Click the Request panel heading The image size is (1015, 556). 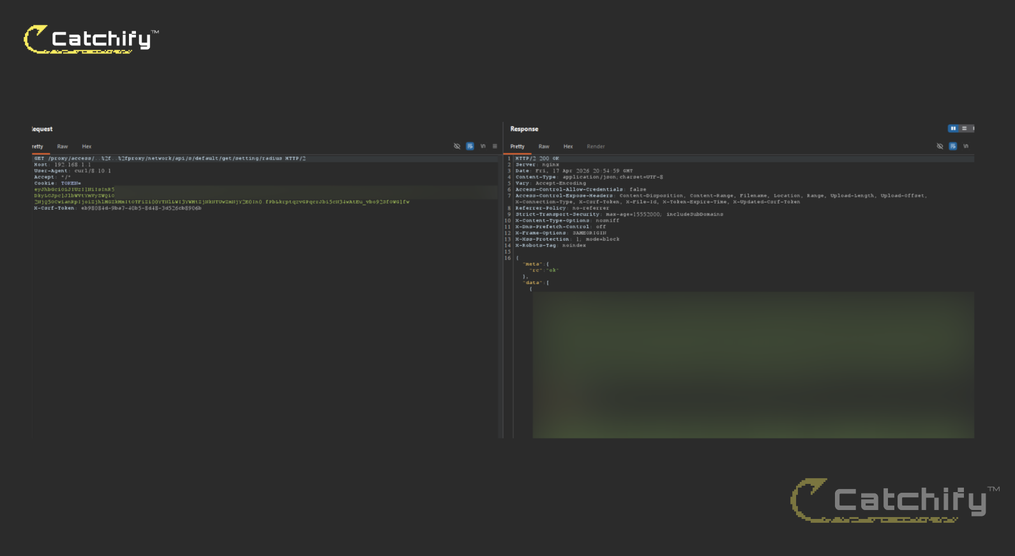(42, 129)
